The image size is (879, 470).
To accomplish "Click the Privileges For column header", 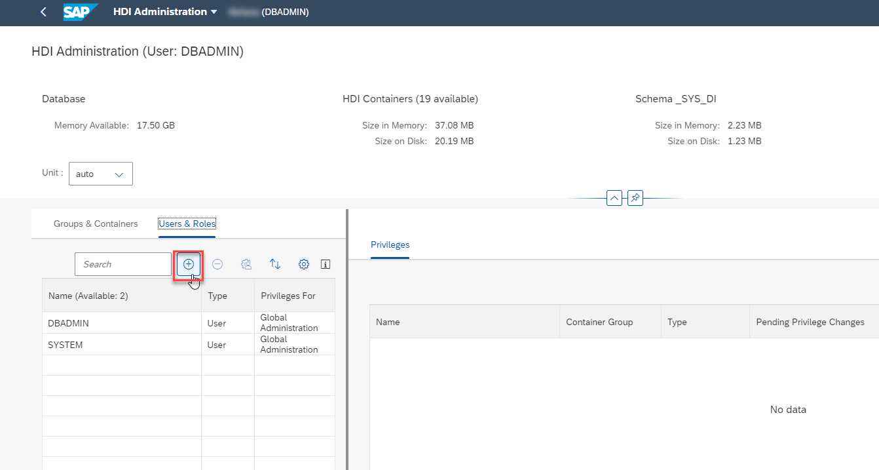I will pyautogui.click(x=295, y=296).
